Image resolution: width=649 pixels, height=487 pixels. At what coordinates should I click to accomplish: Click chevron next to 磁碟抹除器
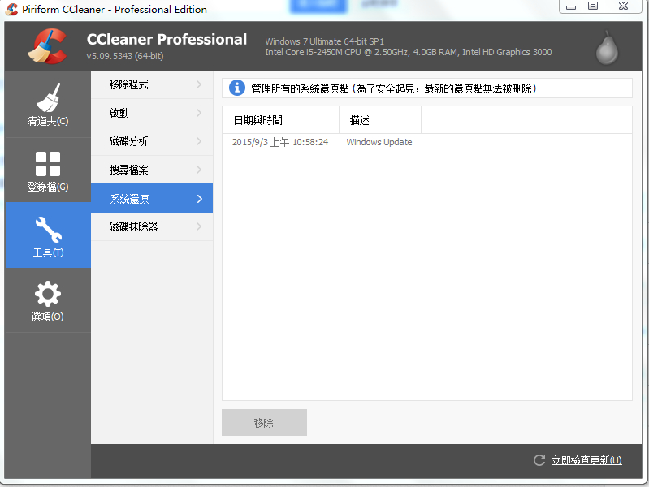click(199, 226)
